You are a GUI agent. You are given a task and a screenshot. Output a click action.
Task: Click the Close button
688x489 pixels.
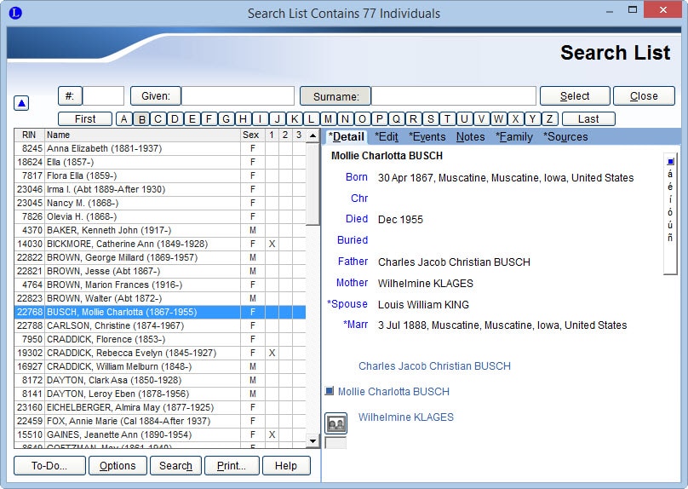[644, 95]
